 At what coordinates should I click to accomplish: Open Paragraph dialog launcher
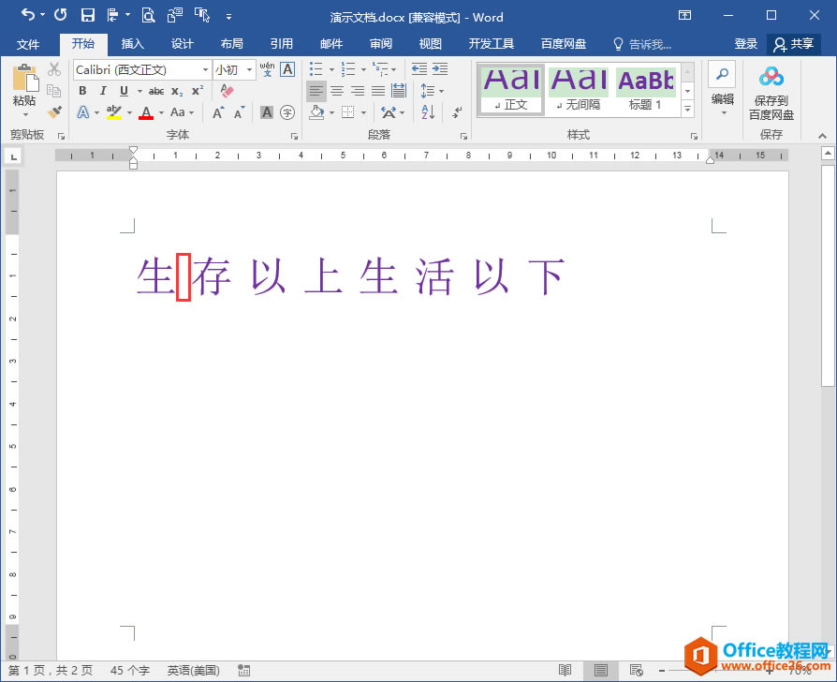463,136
